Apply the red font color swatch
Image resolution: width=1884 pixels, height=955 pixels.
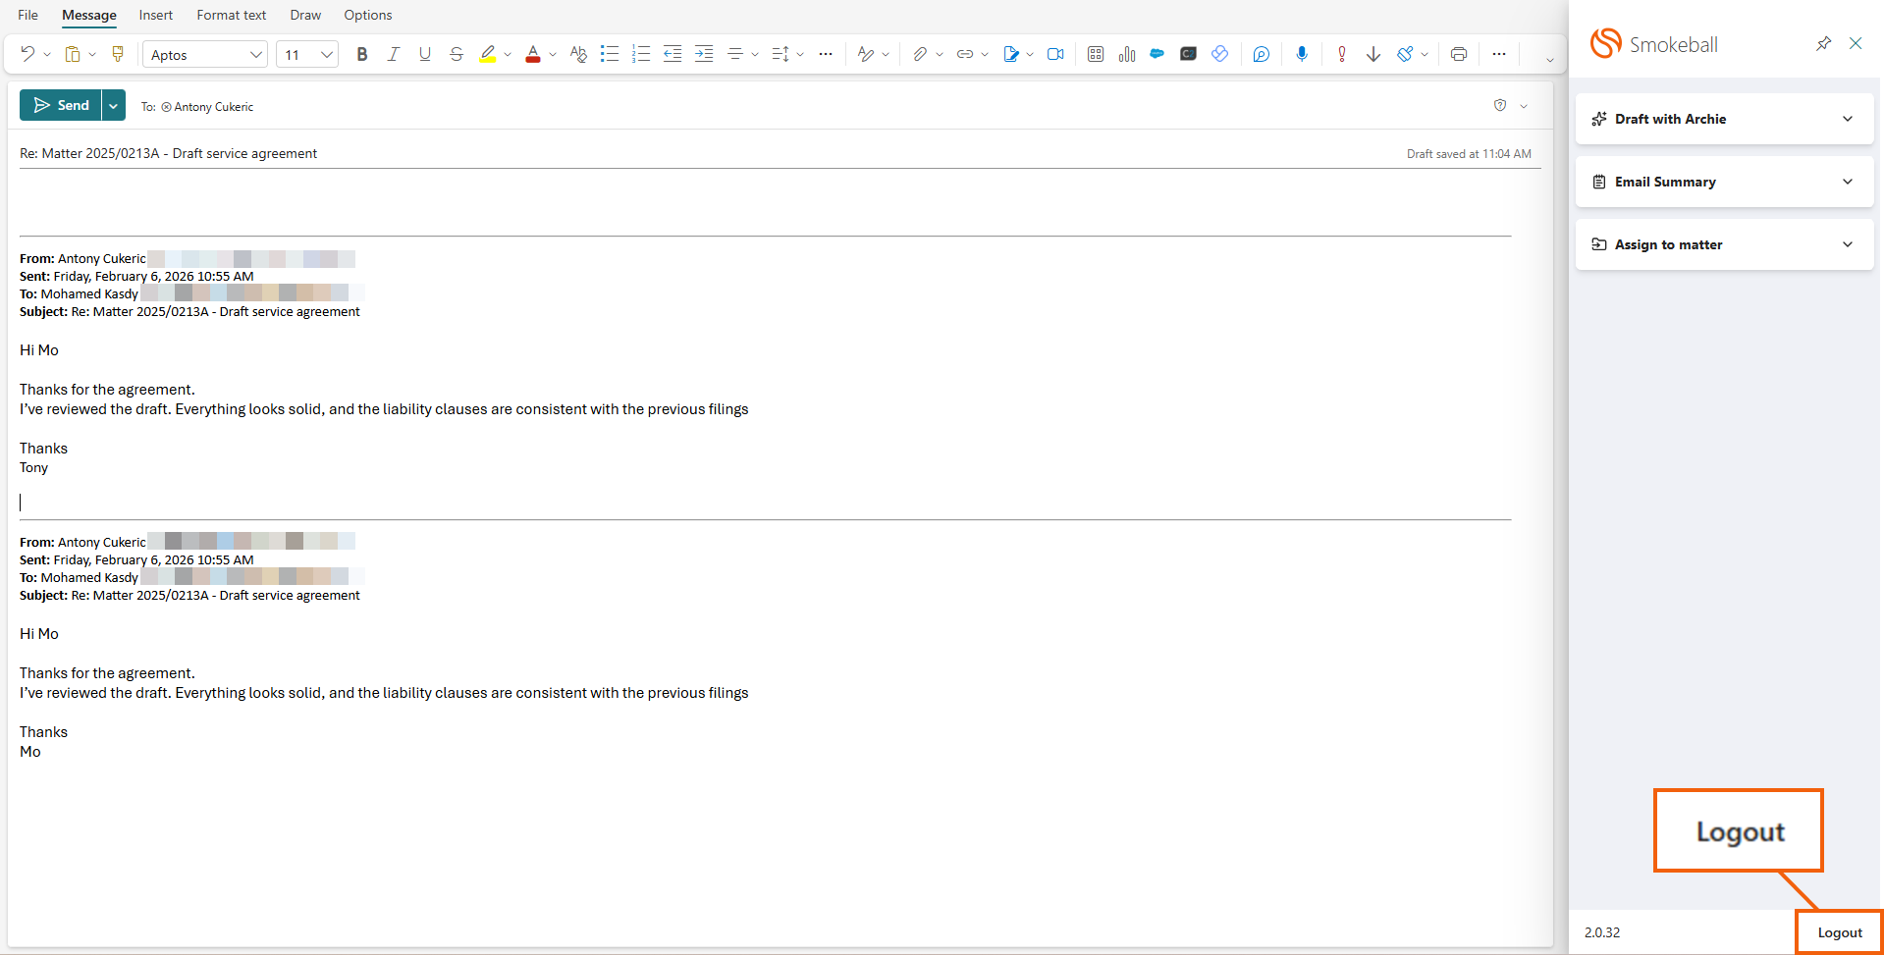tap(532, 54)
